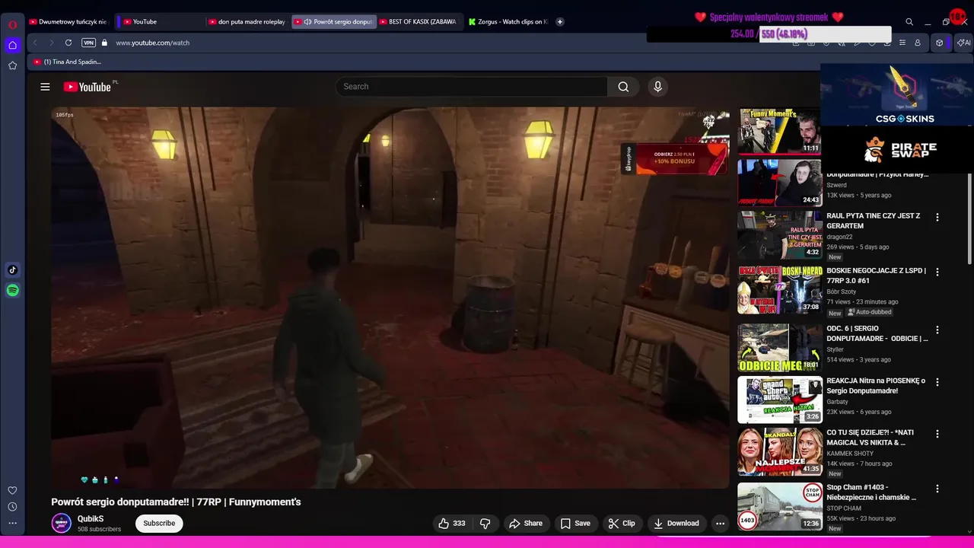
Task: Open Aria AI assistant button
Action: (963, 43)
